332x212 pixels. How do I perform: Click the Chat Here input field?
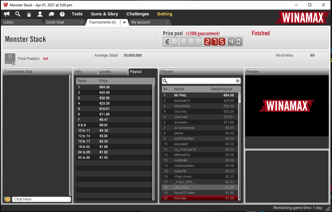(x=42, y=199)
